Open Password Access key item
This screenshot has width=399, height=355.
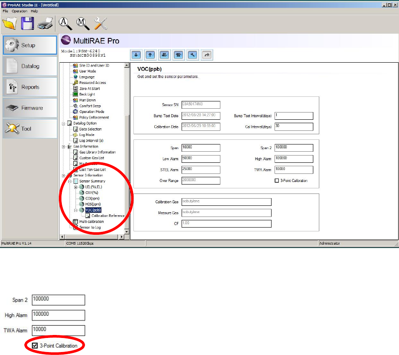(x=93, y=83)
